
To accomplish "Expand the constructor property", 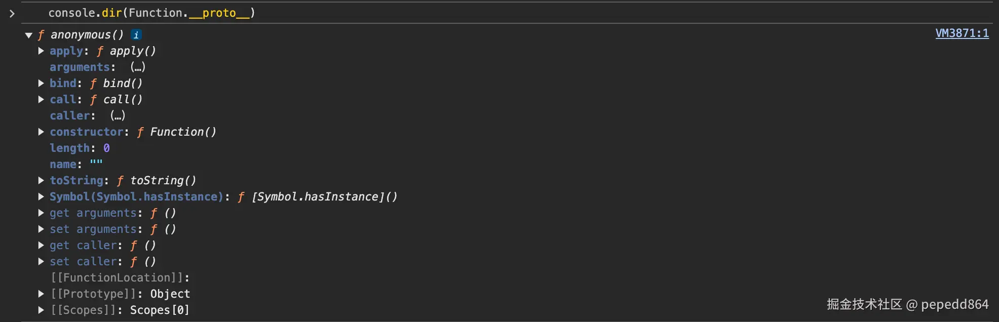I will tap(42, 132).
